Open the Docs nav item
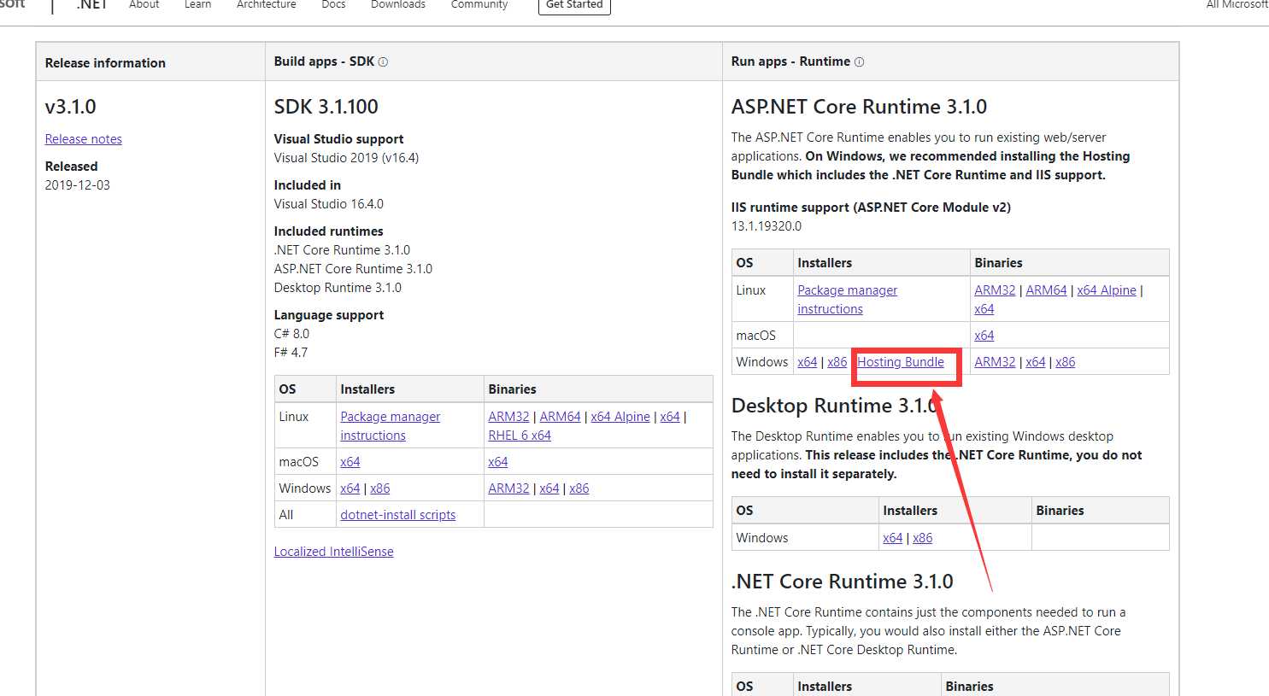The image size is (1269, 696). pos(333,5)
